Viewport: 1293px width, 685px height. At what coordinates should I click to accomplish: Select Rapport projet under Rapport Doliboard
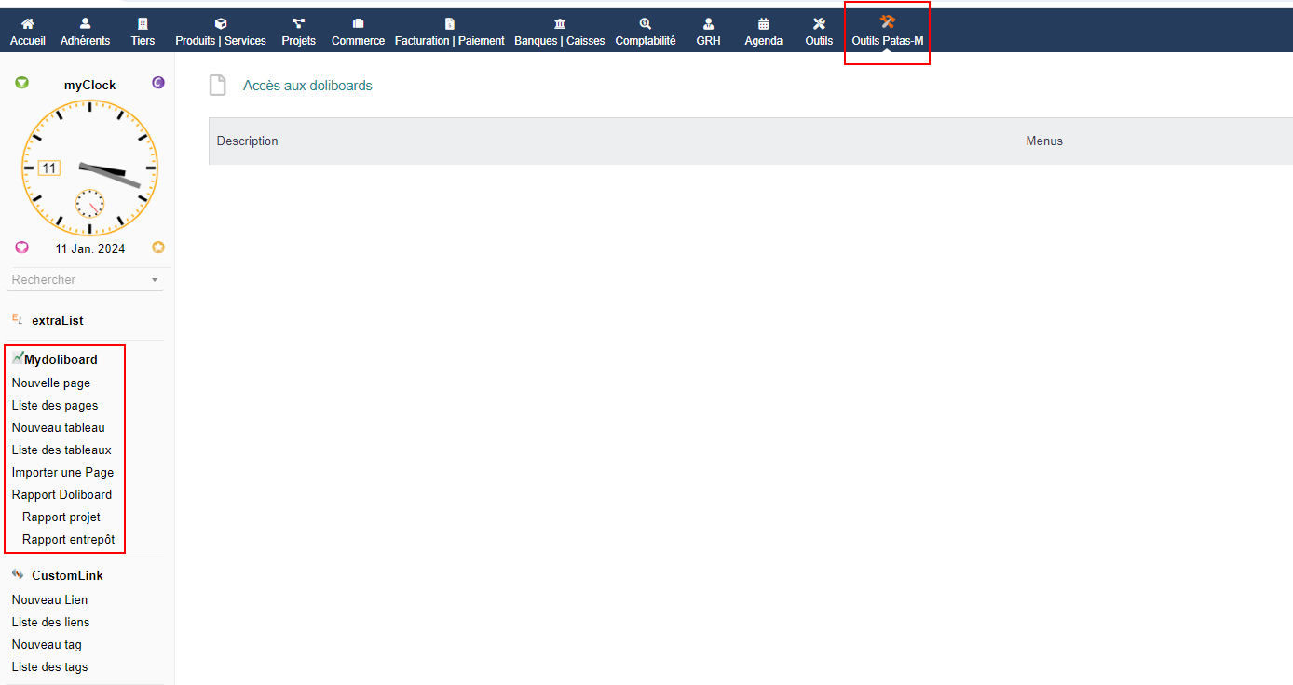click(61, 517)
